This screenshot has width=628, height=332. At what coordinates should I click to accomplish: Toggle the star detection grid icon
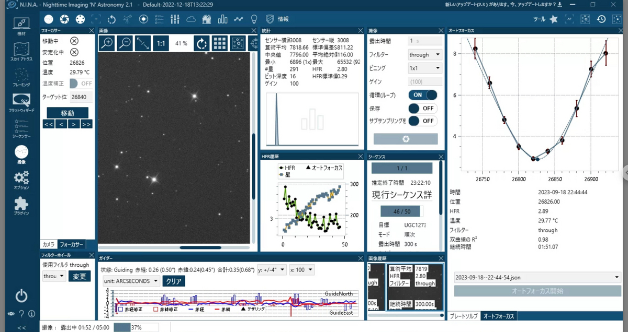[x=219, y=43]
